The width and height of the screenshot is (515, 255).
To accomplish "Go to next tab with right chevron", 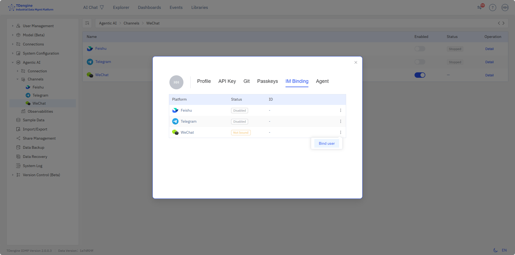I will point(503,23).
